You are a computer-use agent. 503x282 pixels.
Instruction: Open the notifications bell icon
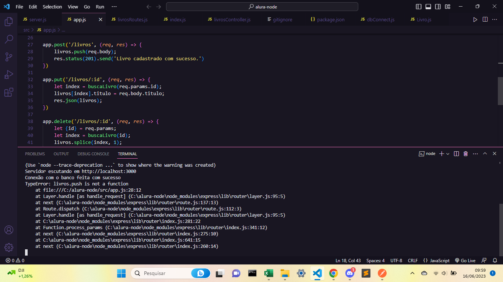coord(495,260)
